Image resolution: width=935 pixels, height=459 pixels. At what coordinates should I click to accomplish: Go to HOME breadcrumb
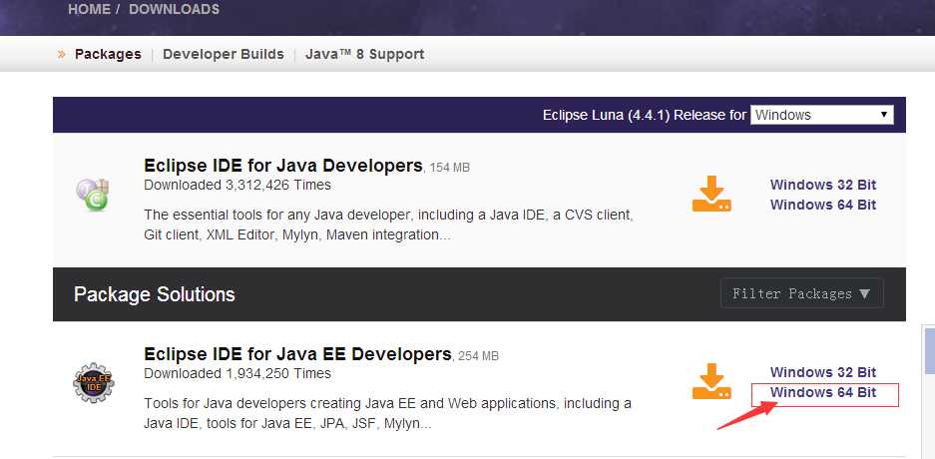(90, 9)
